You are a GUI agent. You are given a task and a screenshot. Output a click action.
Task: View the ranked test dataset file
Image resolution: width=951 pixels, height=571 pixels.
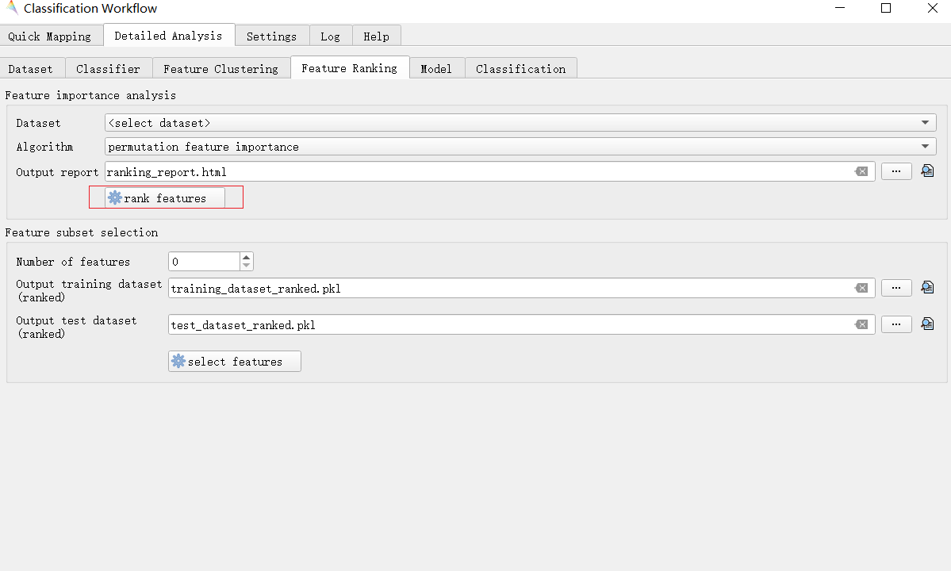[x=927, y=324]
